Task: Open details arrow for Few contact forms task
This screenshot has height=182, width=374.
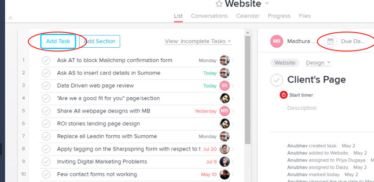Action: pyautogui.click(x=233, y=175)
